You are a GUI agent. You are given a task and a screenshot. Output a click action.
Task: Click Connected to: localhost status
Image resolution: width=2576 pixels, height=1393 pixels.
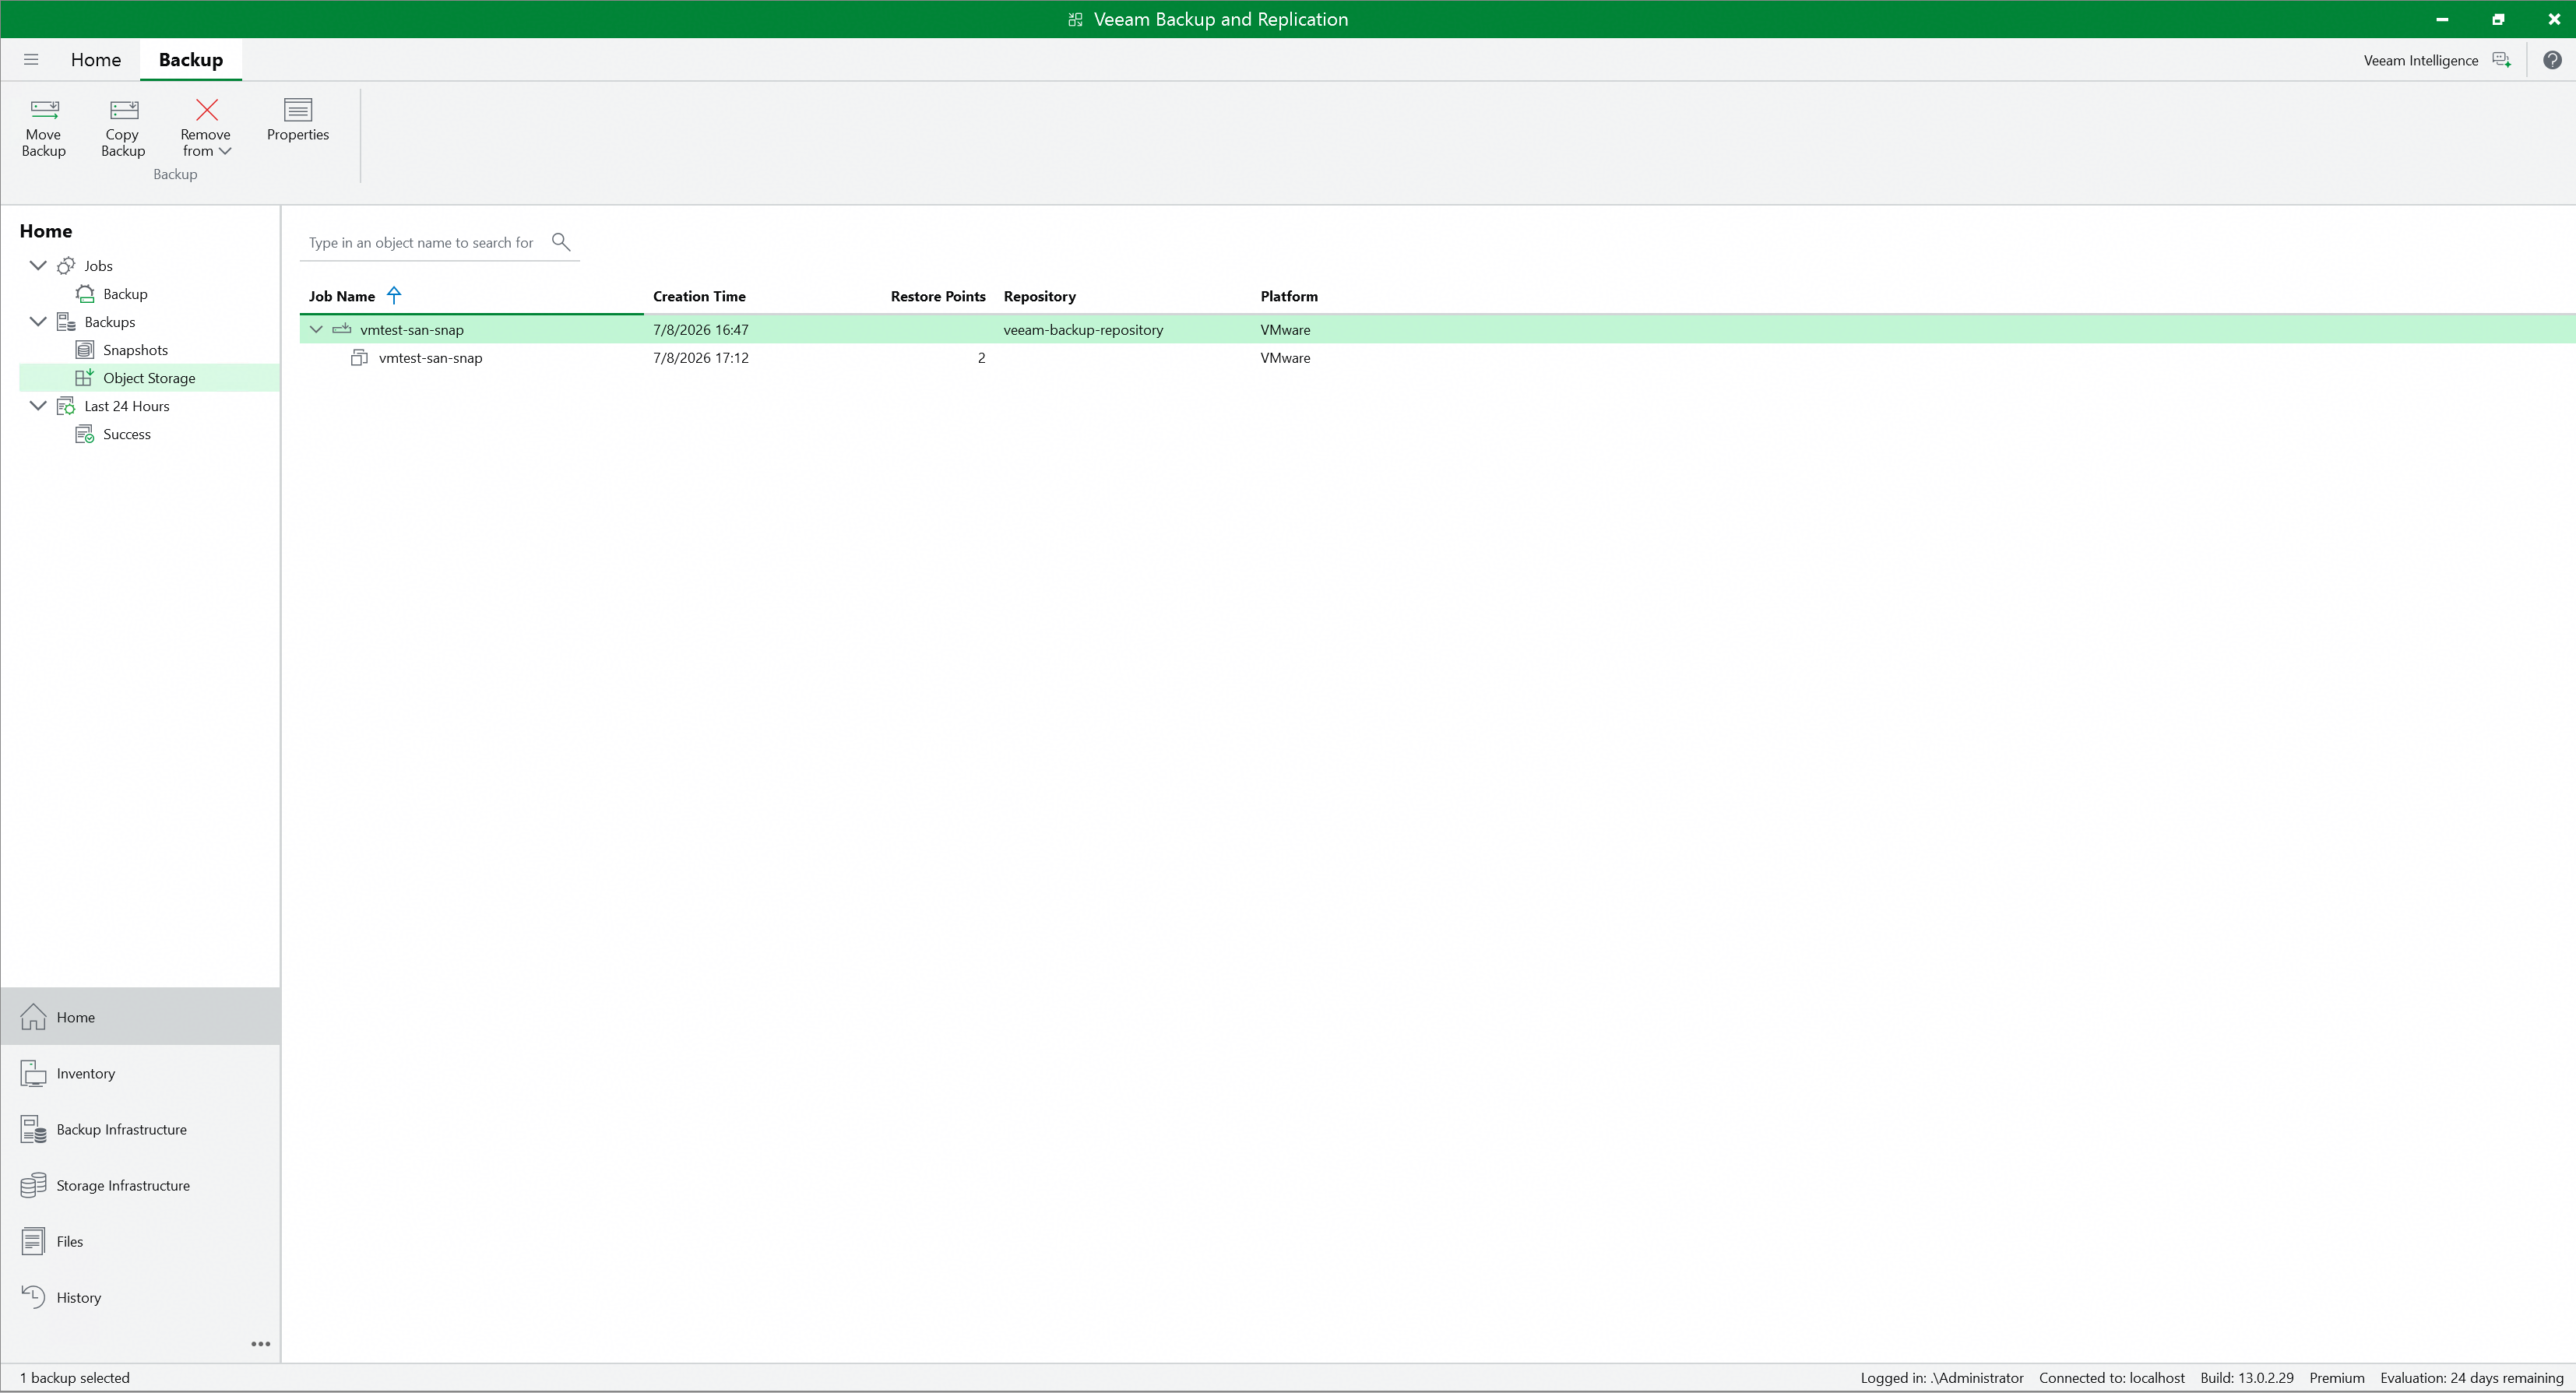2111,1377
